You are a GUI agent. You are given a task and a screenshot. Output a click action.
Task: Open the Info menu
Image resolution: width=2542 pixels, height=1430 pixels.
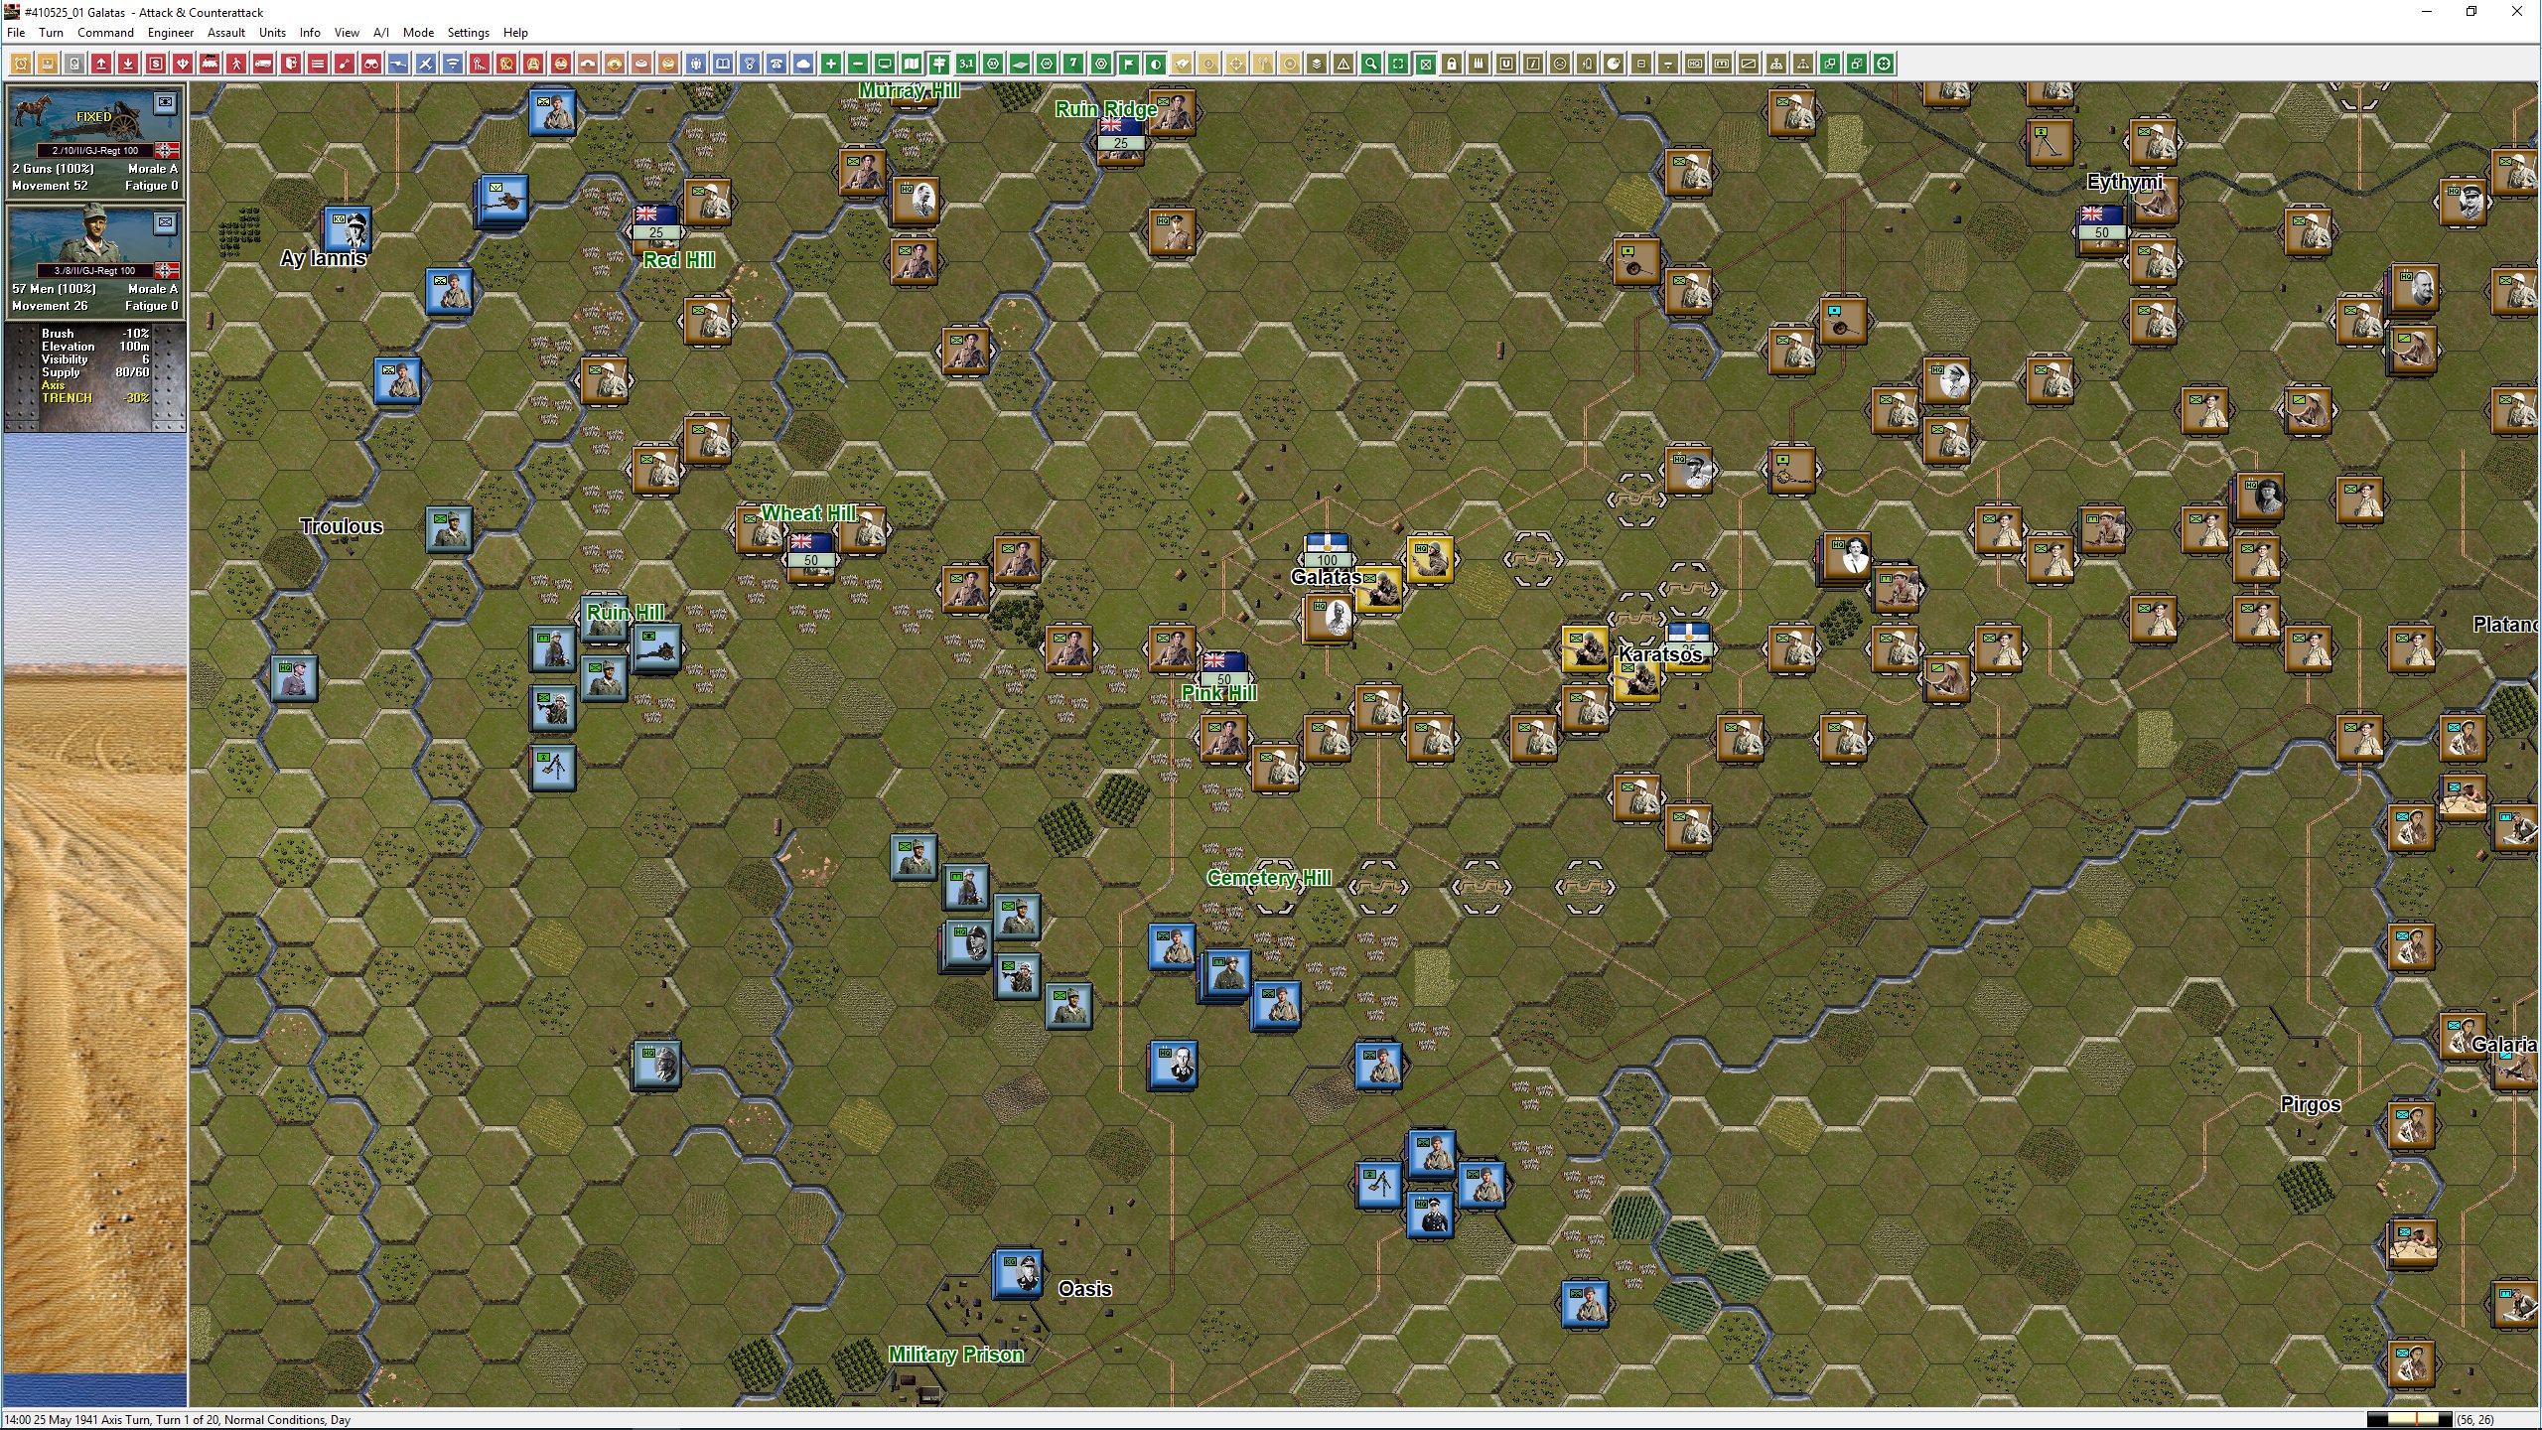click(x=310, y=33)
